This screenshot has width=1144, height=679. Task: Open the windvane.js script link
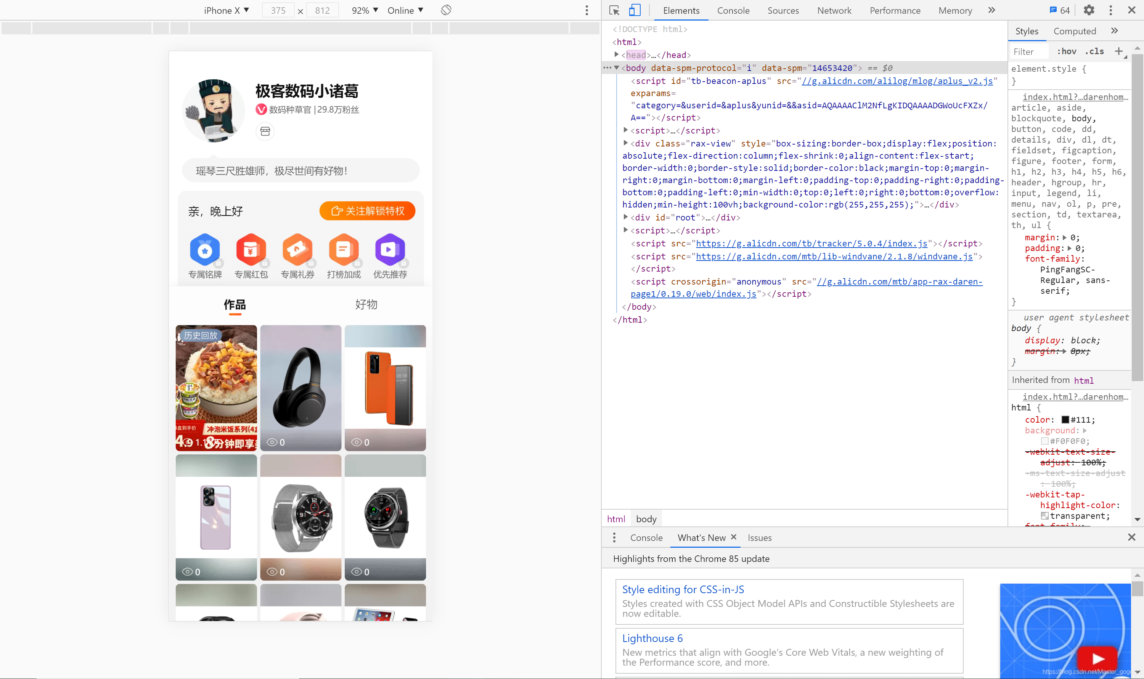(x=834, y=256)
